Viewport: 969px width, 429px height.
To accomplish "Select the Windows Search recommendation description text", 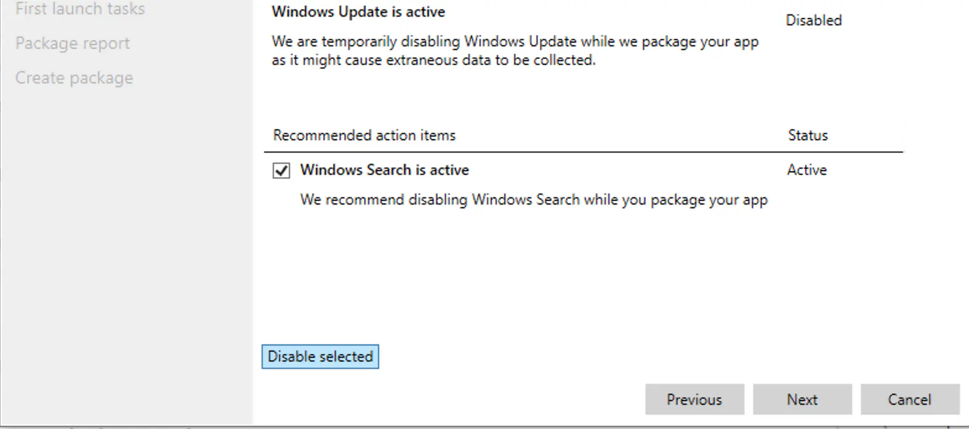I will [x=534, y=200].
